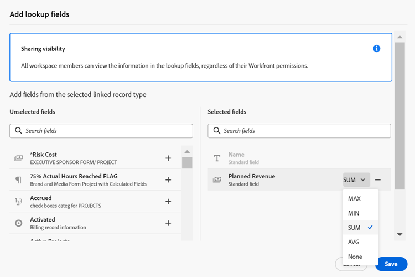This screenshot has width=415, height=277.
Task: Open the SUM aggregation dropdown
Action: 356,180
